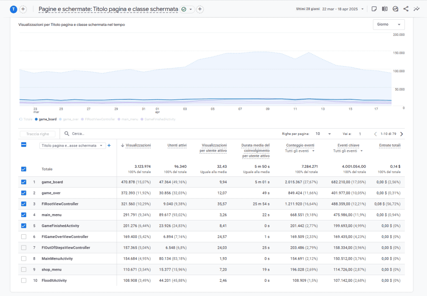Check the MainMenuActivity row checkbox
This screenshot has height=296, width=427.
[x=24, y=258]
